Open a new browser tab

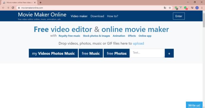40,2
